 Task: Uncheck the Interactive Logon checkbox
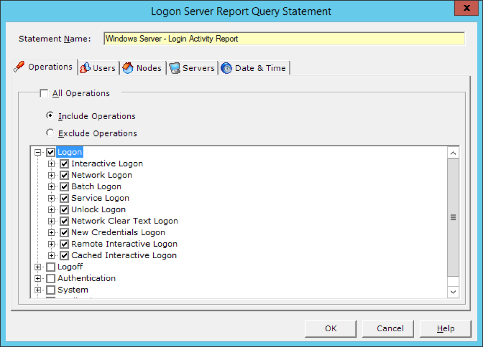click(64, 164)
